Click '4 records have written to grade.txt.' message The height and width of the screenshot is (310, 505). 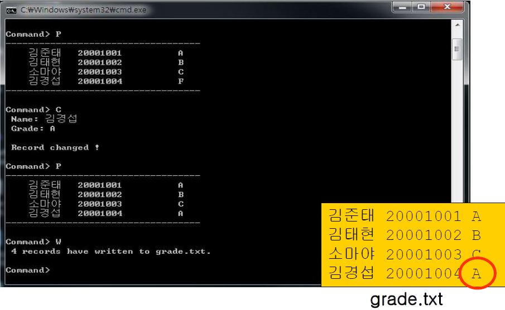pos(111,251)
